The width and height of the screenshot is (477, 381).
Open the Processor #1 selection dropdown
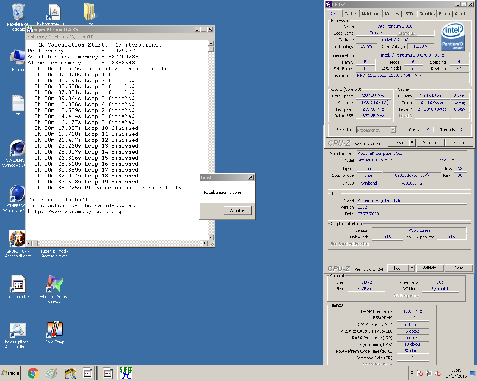click(x=376, y=130)
